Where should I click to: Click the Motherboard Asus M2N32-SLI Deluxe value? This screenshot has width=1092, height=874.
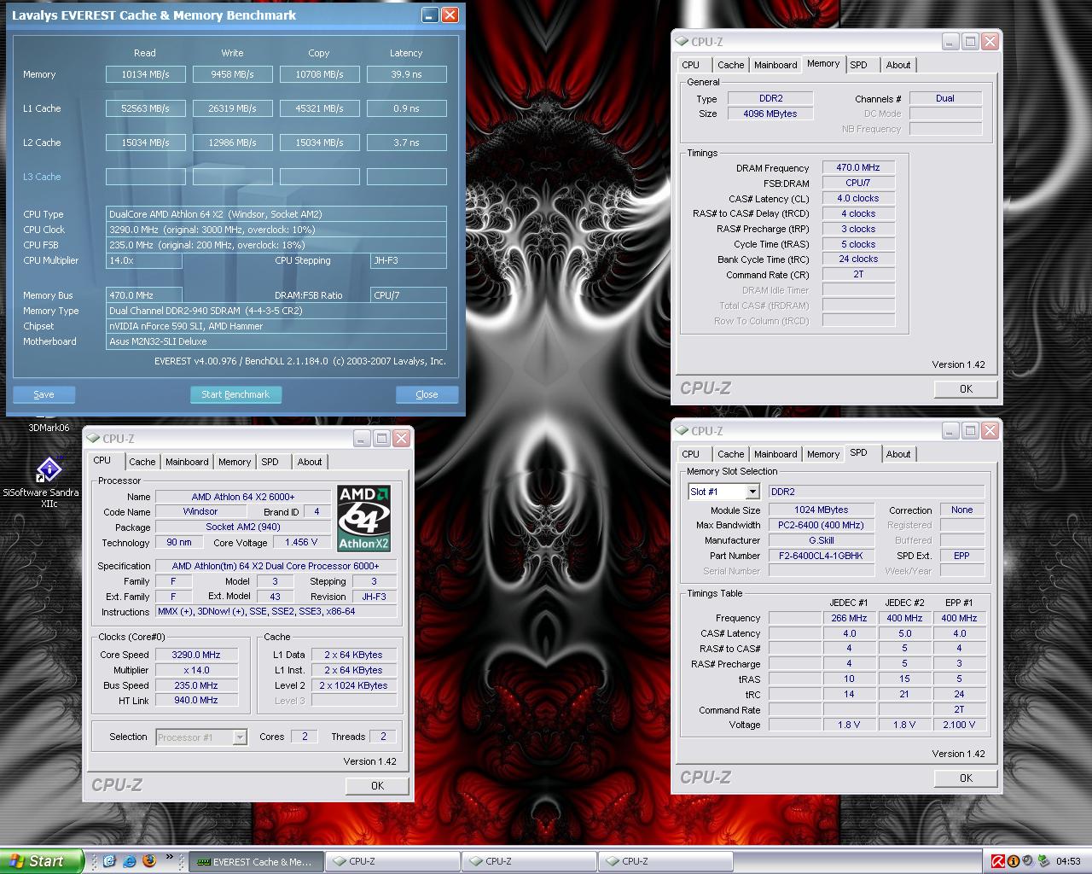click(276, 341)
